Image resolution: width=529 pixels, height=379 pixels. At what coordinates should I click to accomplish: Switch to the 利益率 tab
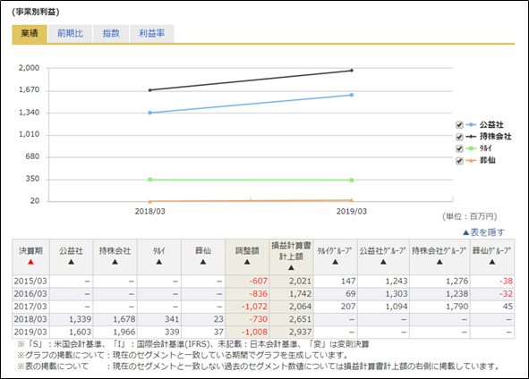coord(152,34)
